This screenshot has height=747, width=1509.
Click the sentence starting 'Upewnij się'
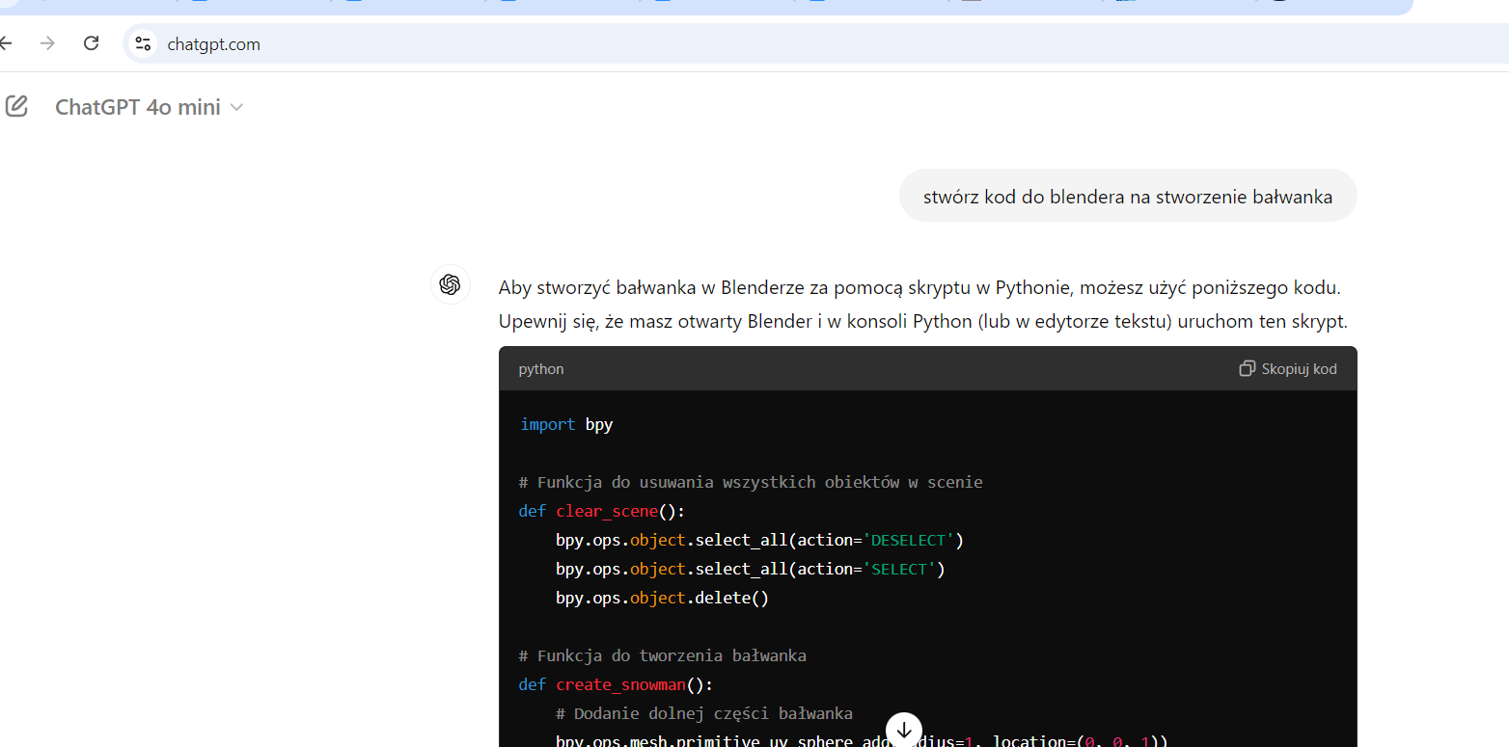[x=922, y=321]
